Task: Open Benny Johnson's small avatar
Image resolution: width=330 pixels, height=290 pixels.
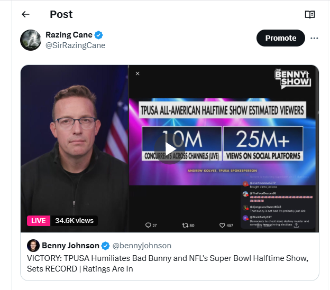Action: click(x=33, y=245)
